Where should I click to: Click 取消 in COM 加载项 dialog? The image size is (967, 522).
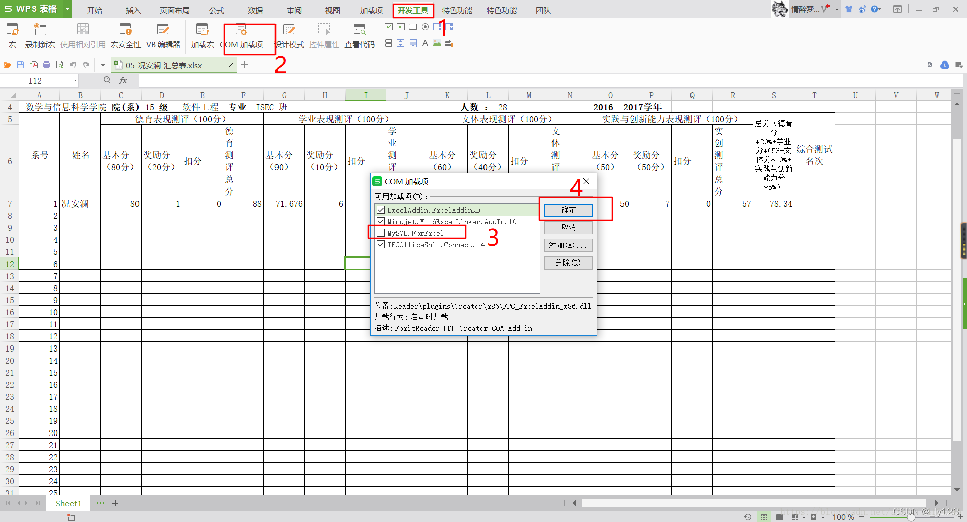pos(568,228)
